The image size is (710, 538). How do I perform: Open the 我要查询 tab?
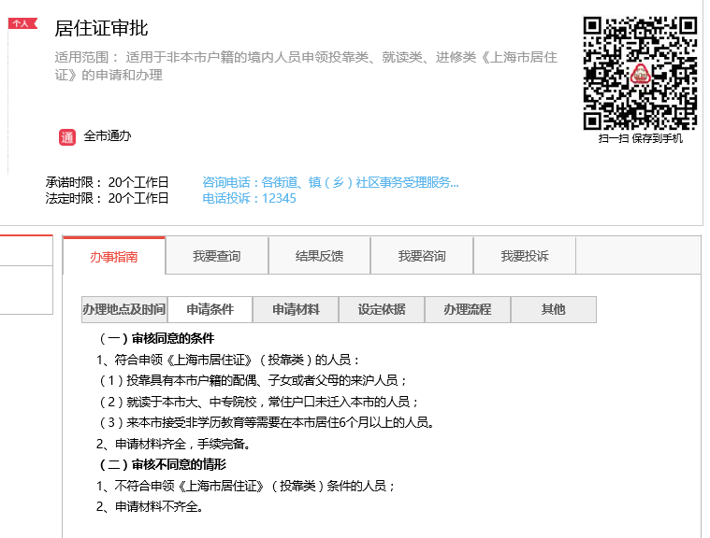217,256
